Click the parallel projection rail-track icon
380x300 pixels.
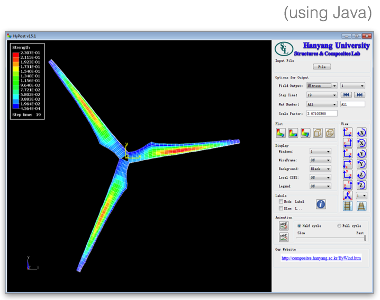point(348,206)
